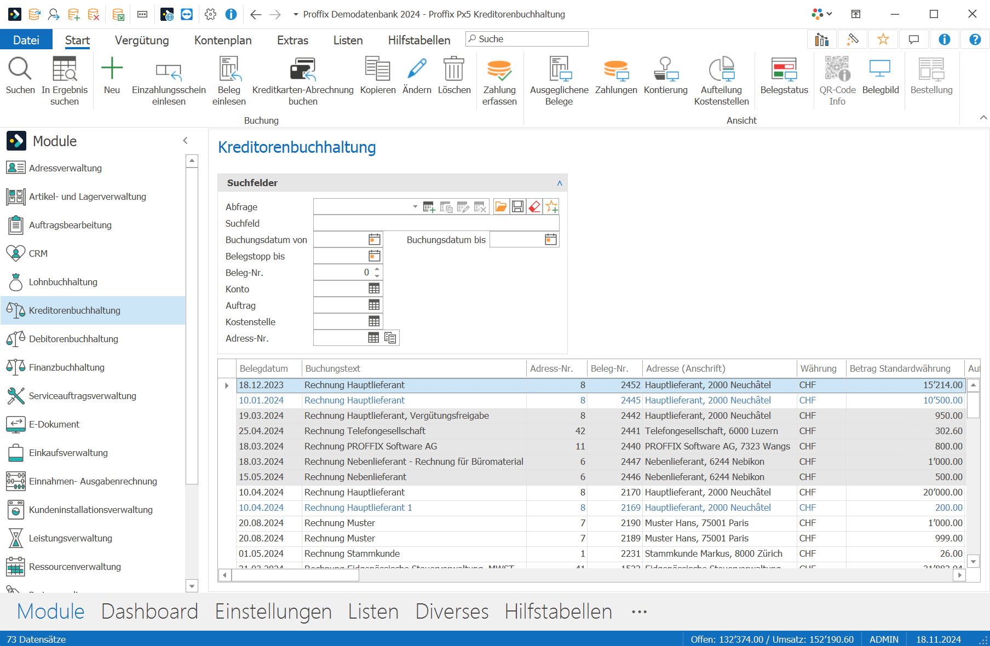Image resolution: width=990 pixels, height=646 pixels.
Task: Open Buchungsdatum von calendar picker
Action: coord(375,239)
